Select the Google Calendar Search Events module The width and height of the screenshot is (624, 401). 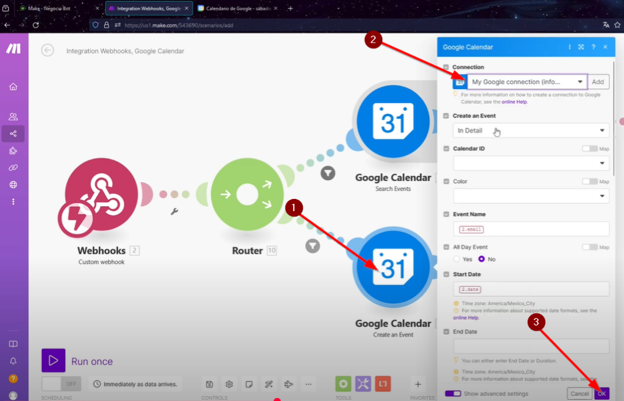(393, 122)
